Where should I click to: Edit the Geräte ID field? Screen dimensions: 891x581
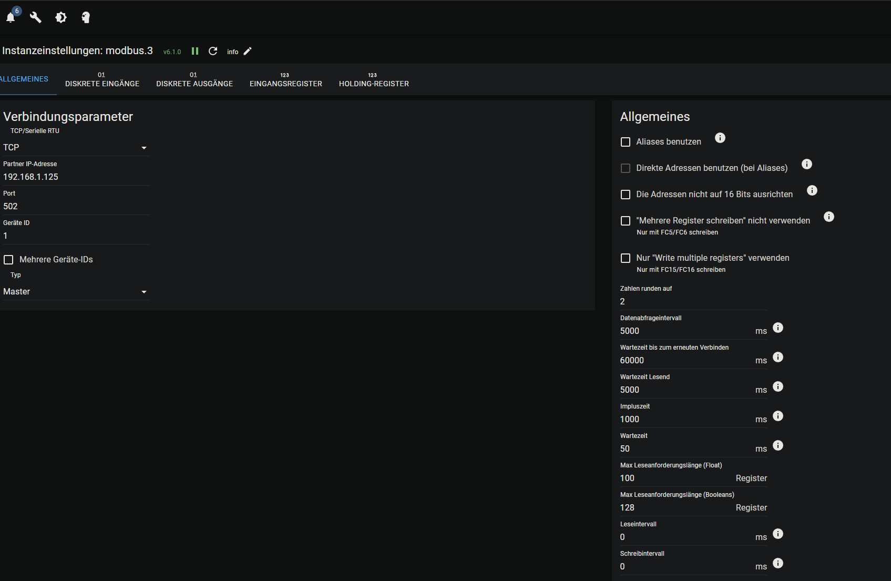76,236
